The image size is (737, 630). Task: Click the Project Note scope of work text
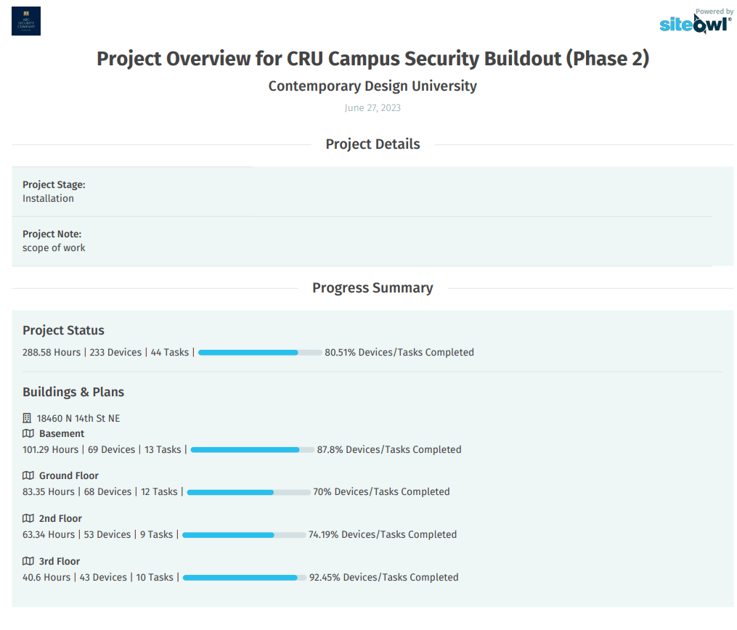[x=54, y=247]
